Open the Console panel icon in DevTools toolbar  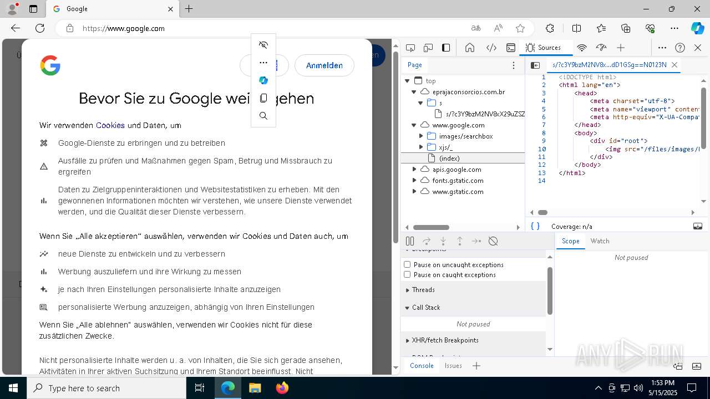tap(511, 48)
